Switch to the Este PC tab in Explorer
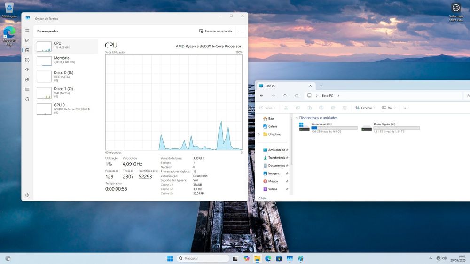 coord(284,86)
